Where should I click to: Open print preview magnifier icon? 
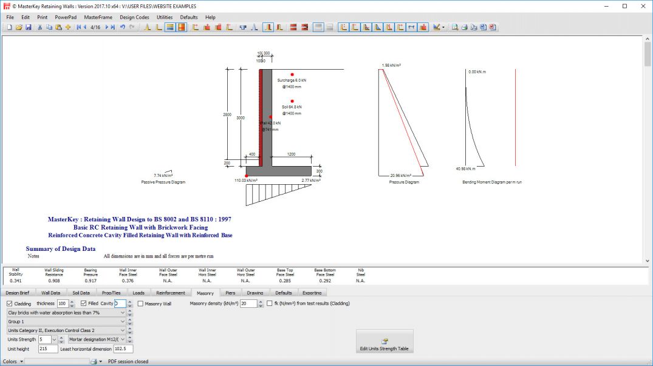point(455,27)
